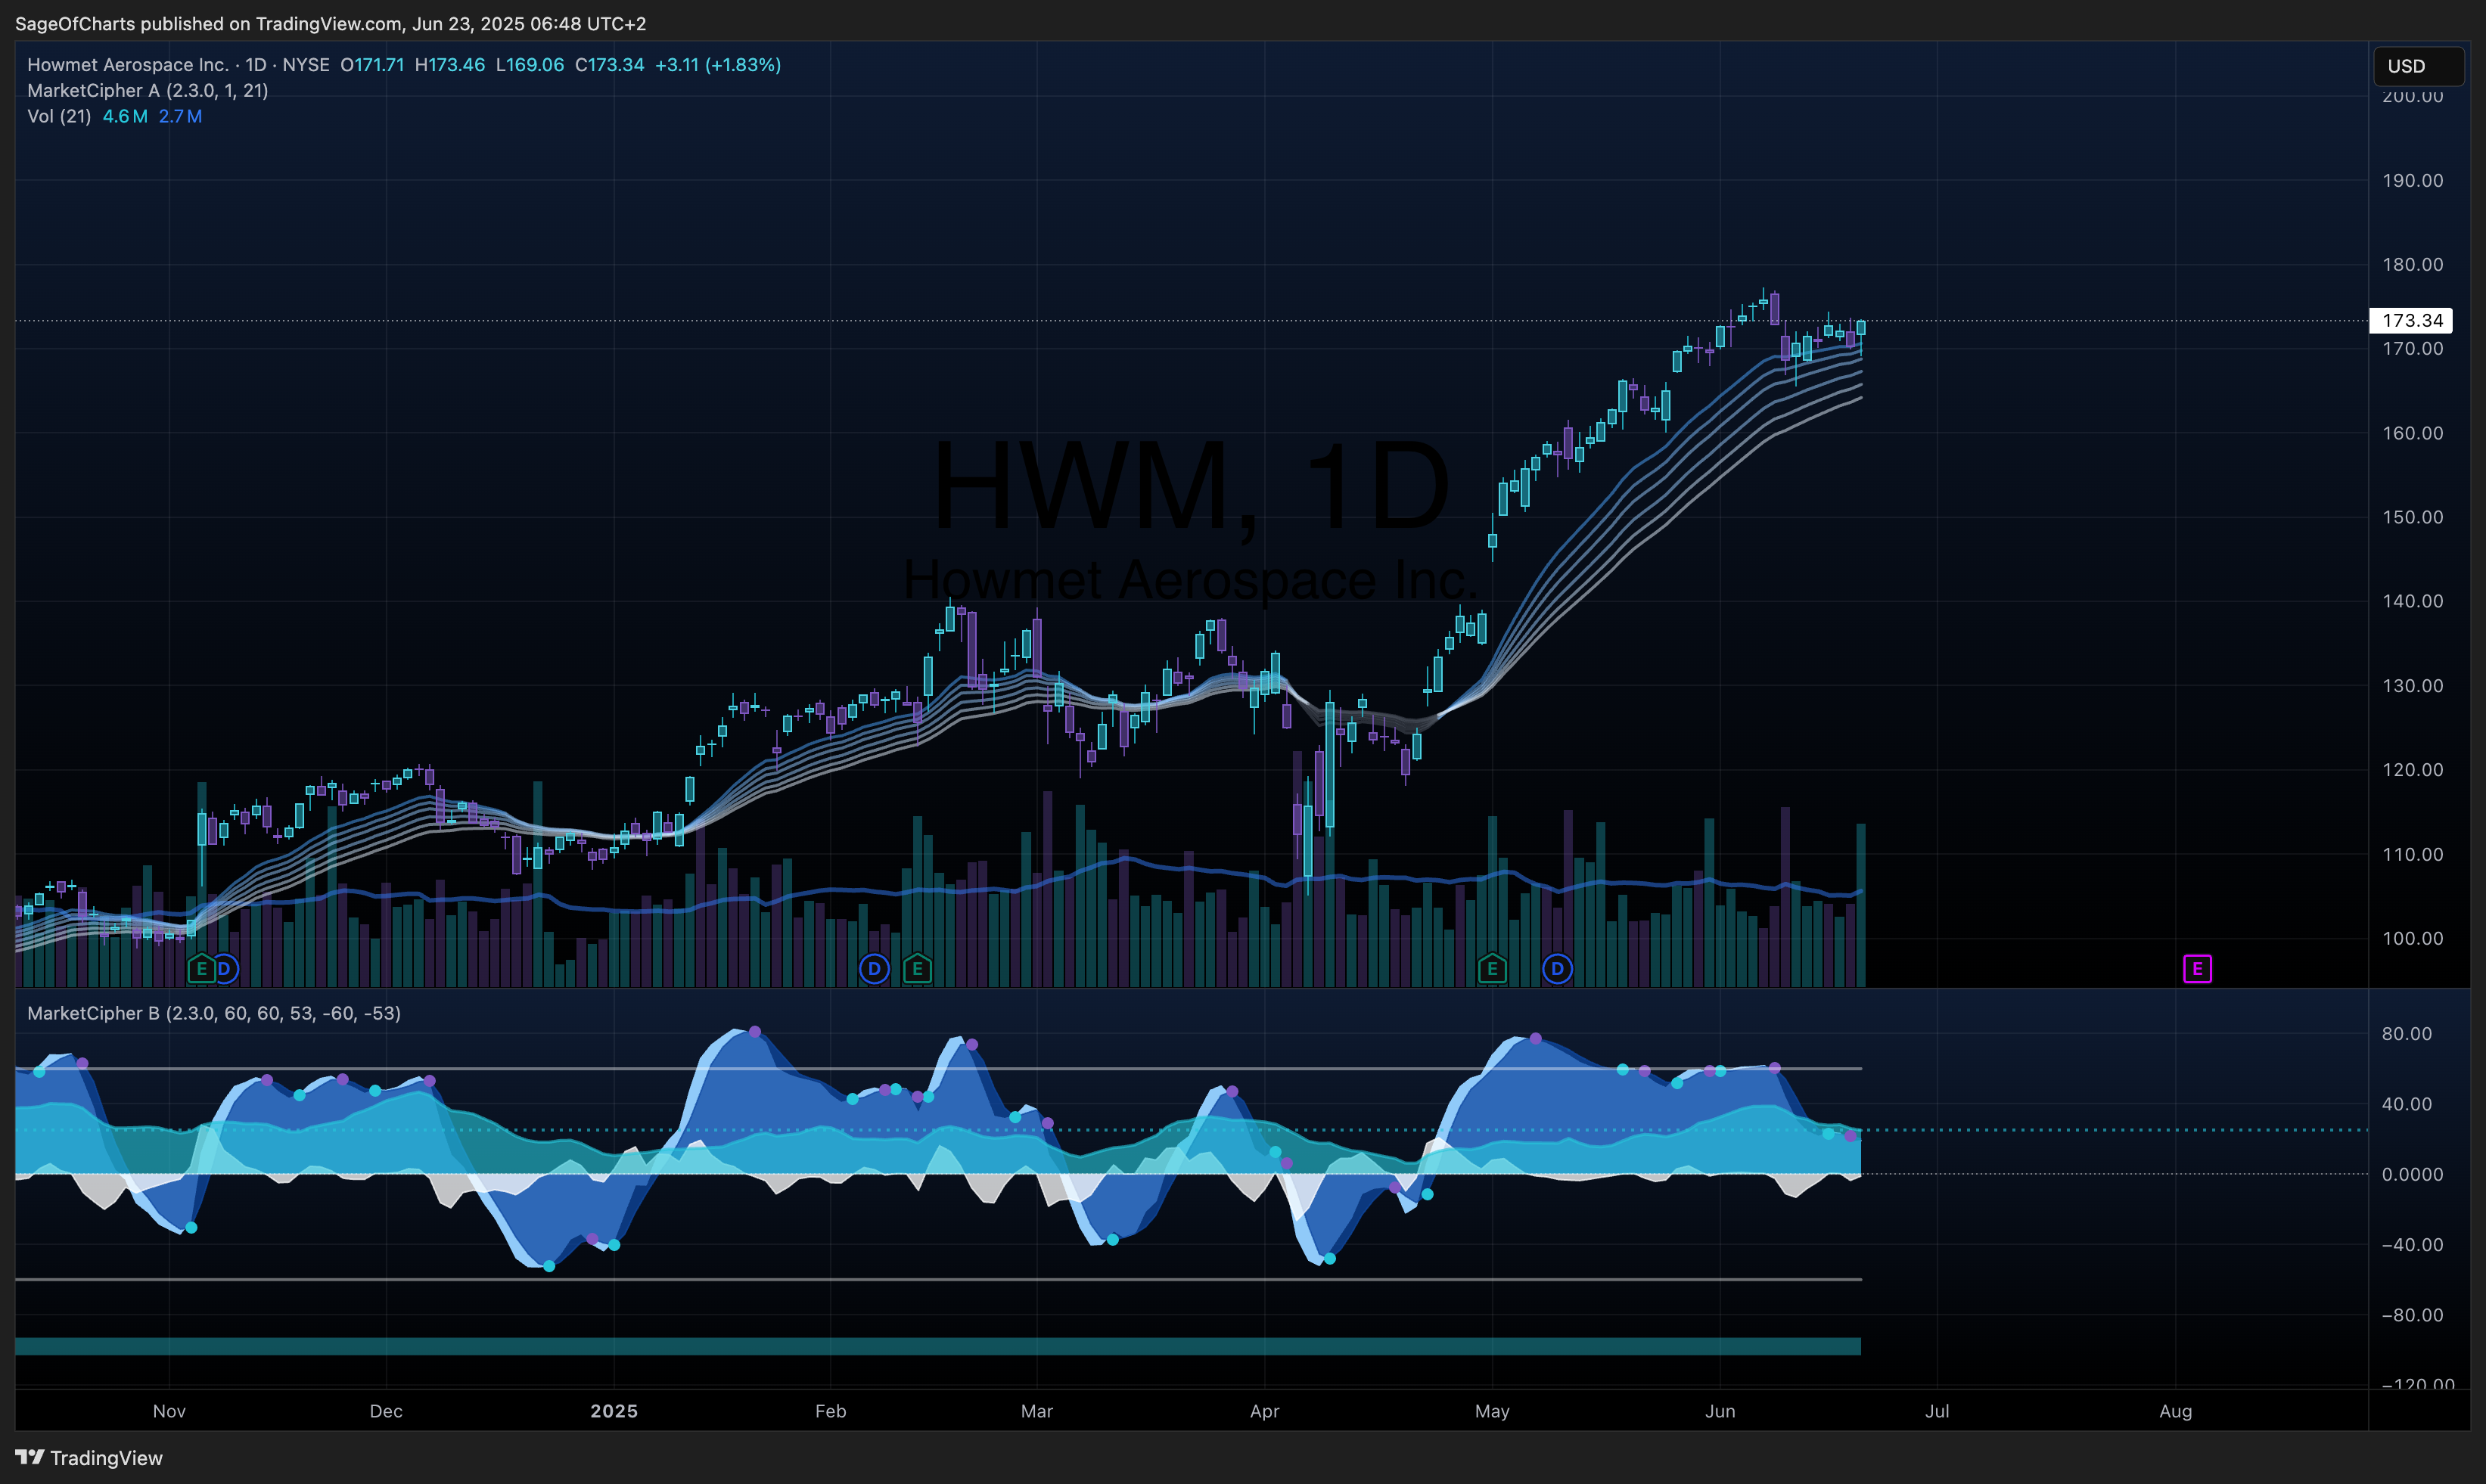Click the 190.00 price axis label

pos(2412,181)
